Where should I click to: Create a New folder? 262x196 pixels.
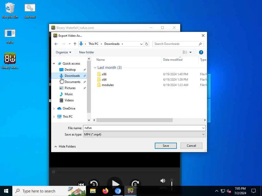(86, 52)
